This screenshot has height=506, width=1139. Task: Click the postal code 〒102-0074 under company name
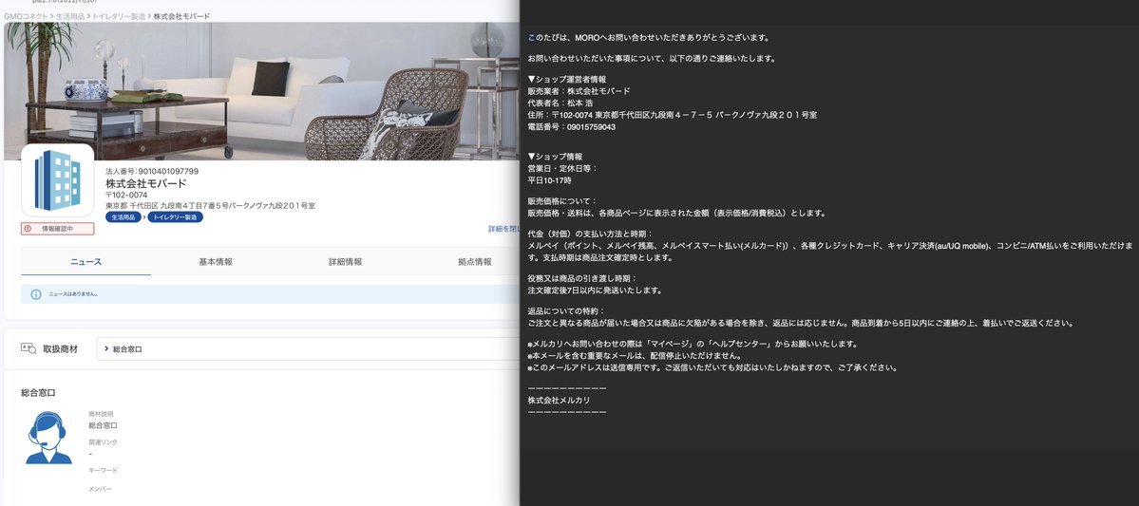126,196
